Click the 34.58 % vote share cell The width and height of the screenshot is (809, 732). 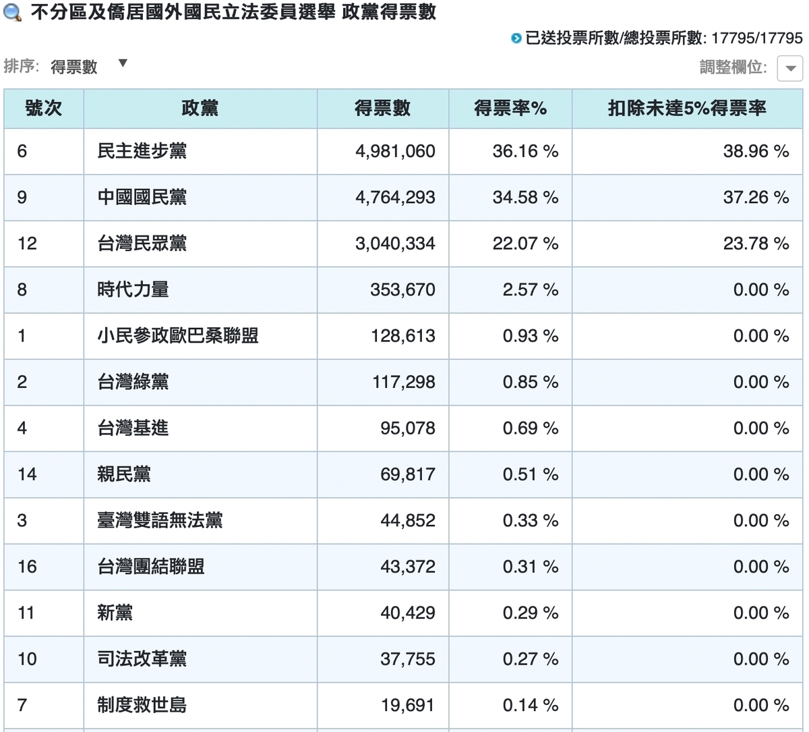[510, 198]
